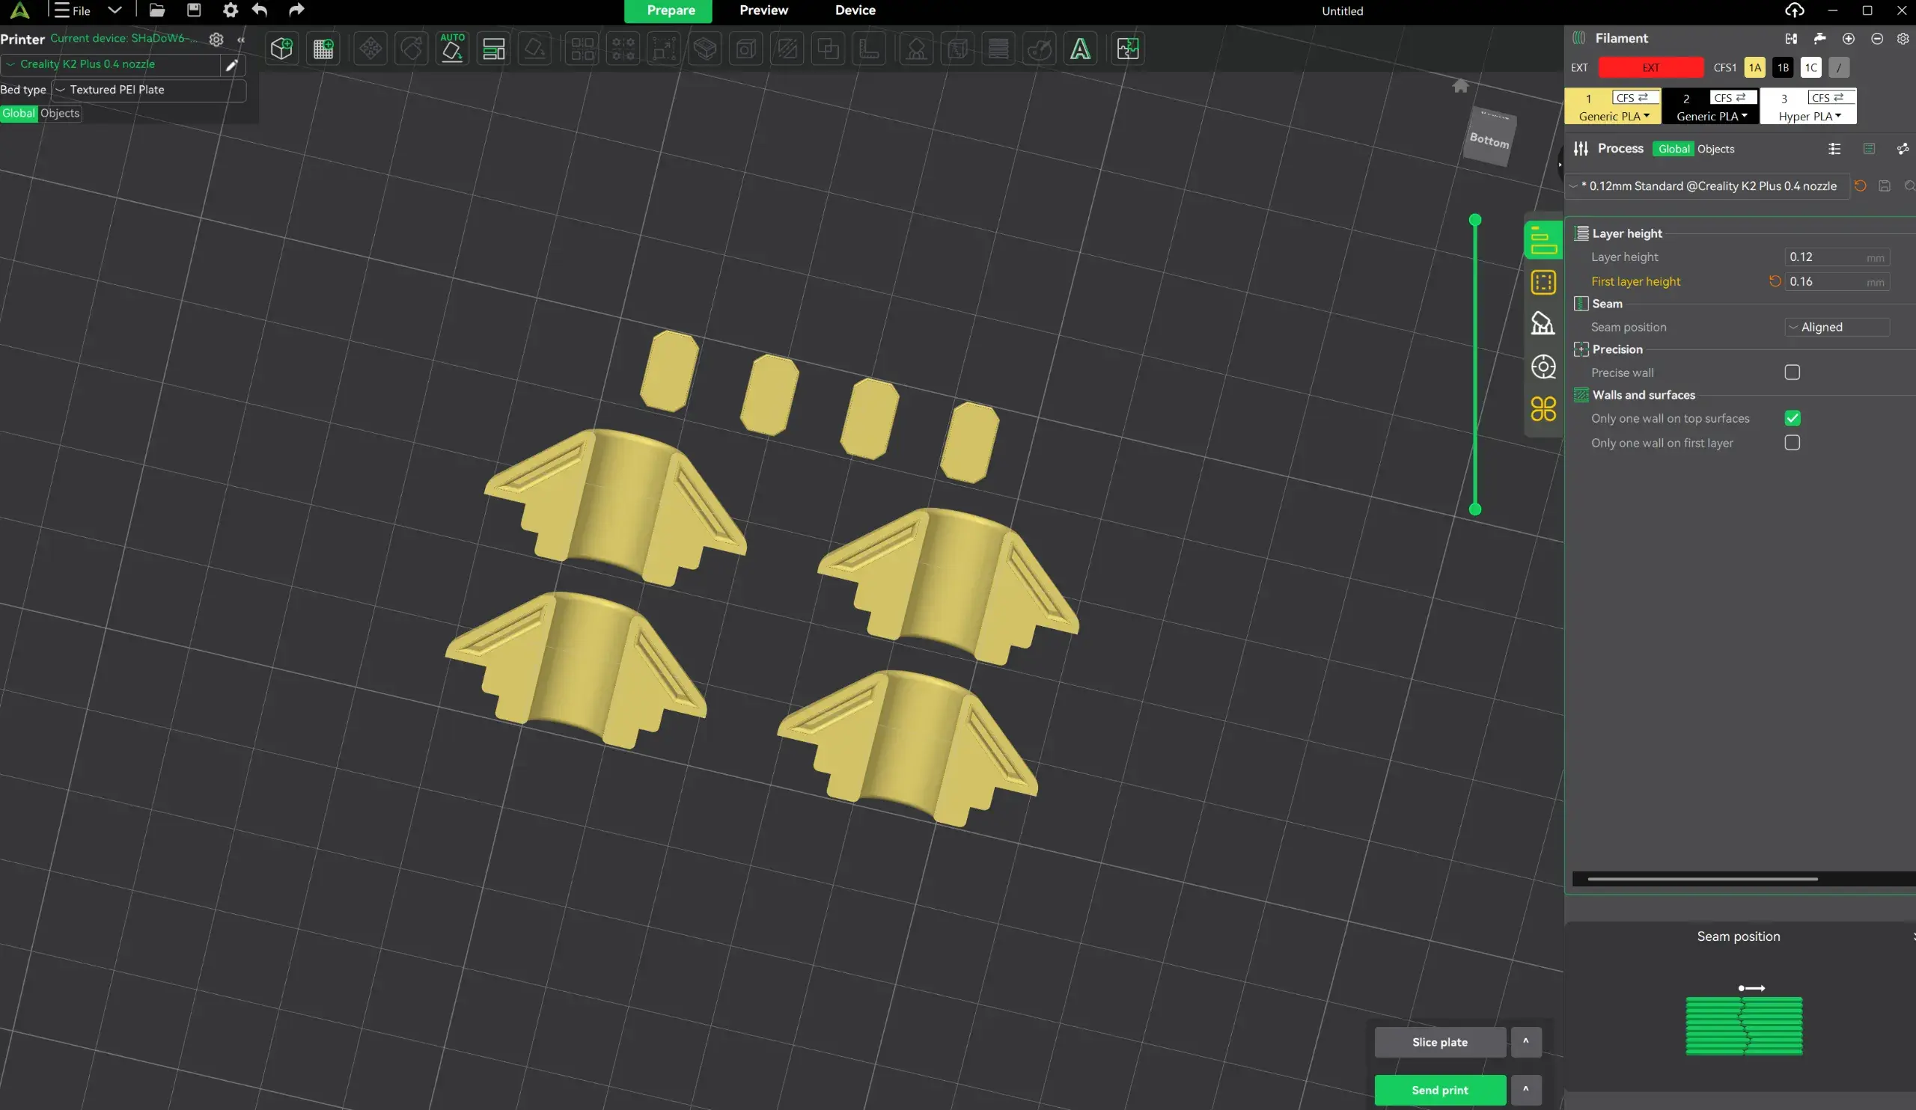Click the Layer height value field
The image size is (1916, 1110).
[x=1825, y=257]
